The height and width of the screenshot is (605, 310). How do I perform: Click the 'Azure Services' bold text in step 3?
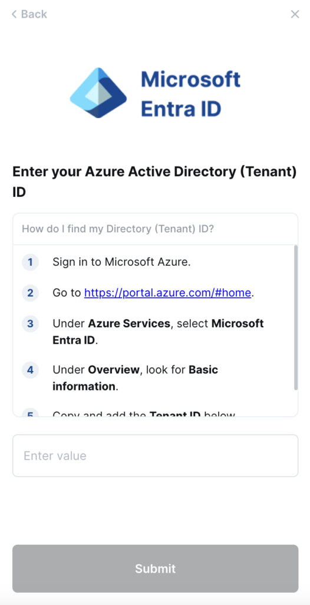click(x=129, y=323)
